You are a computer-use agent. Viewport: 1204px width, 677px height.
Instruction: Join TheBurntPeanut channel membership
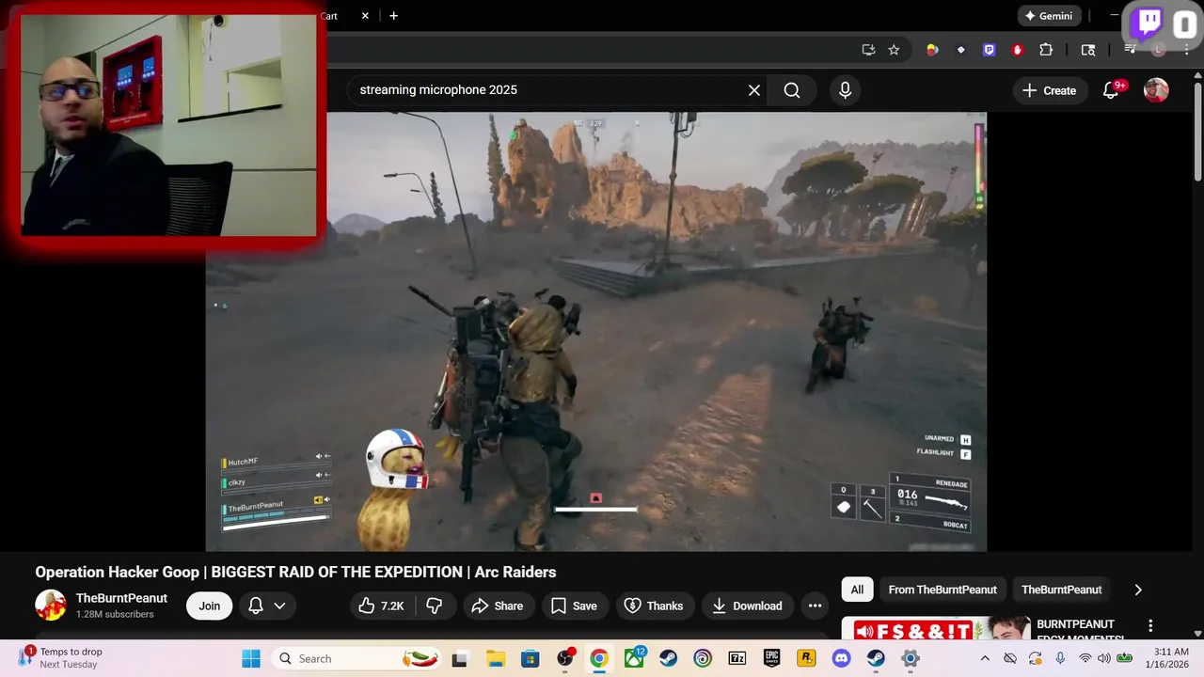(x=210, y=606)
